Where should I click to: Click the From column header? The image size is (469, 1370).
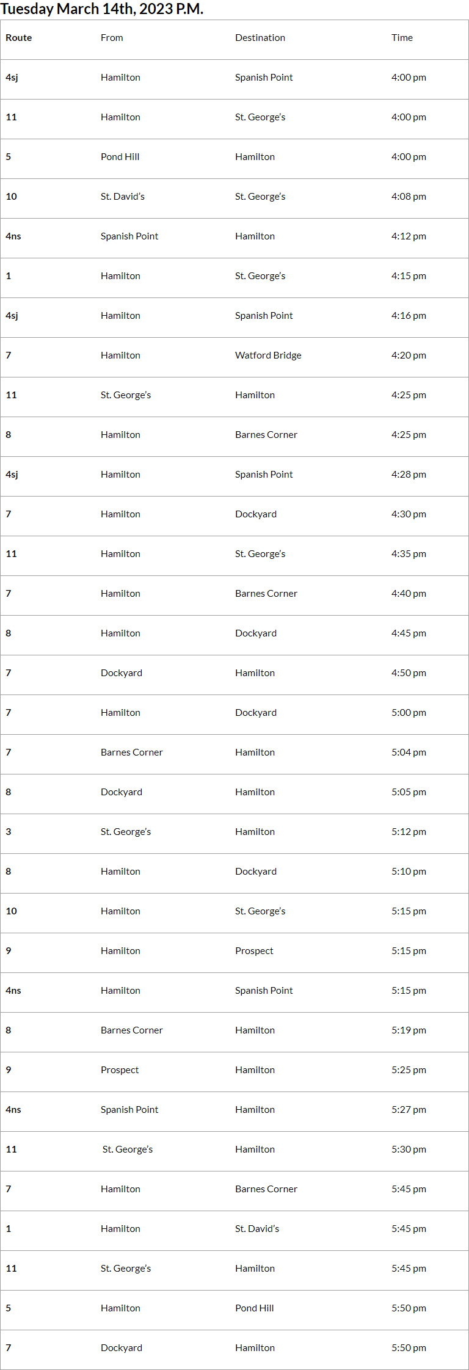[112, 38]
